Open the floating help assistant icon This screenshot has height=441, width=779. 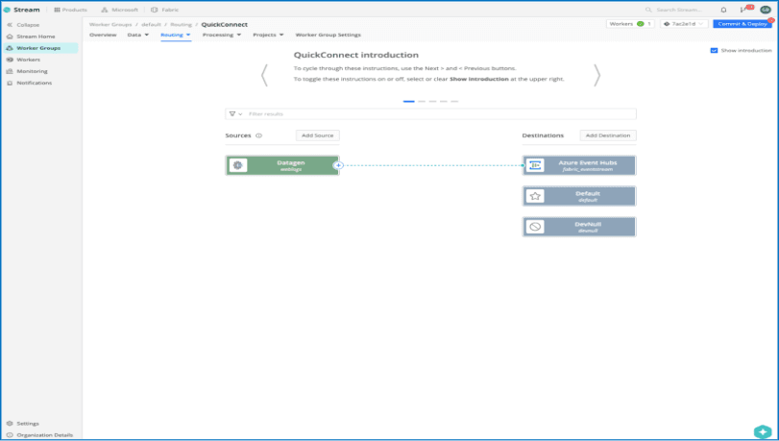point(763,431)
